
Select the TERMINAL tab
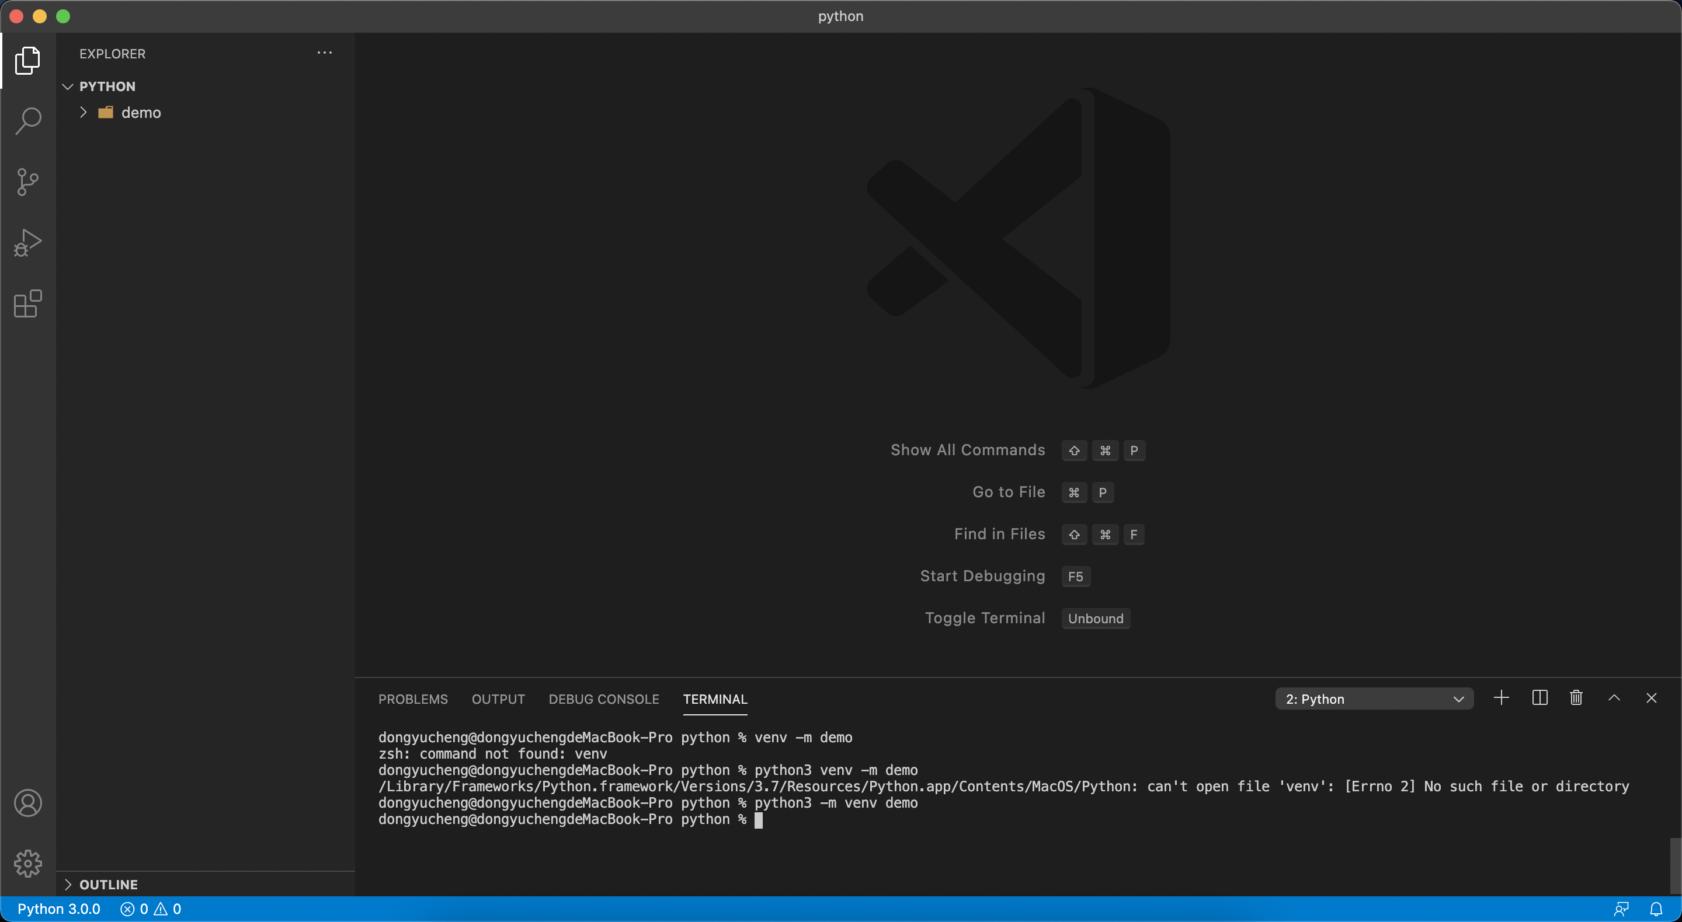pos(715,699)
